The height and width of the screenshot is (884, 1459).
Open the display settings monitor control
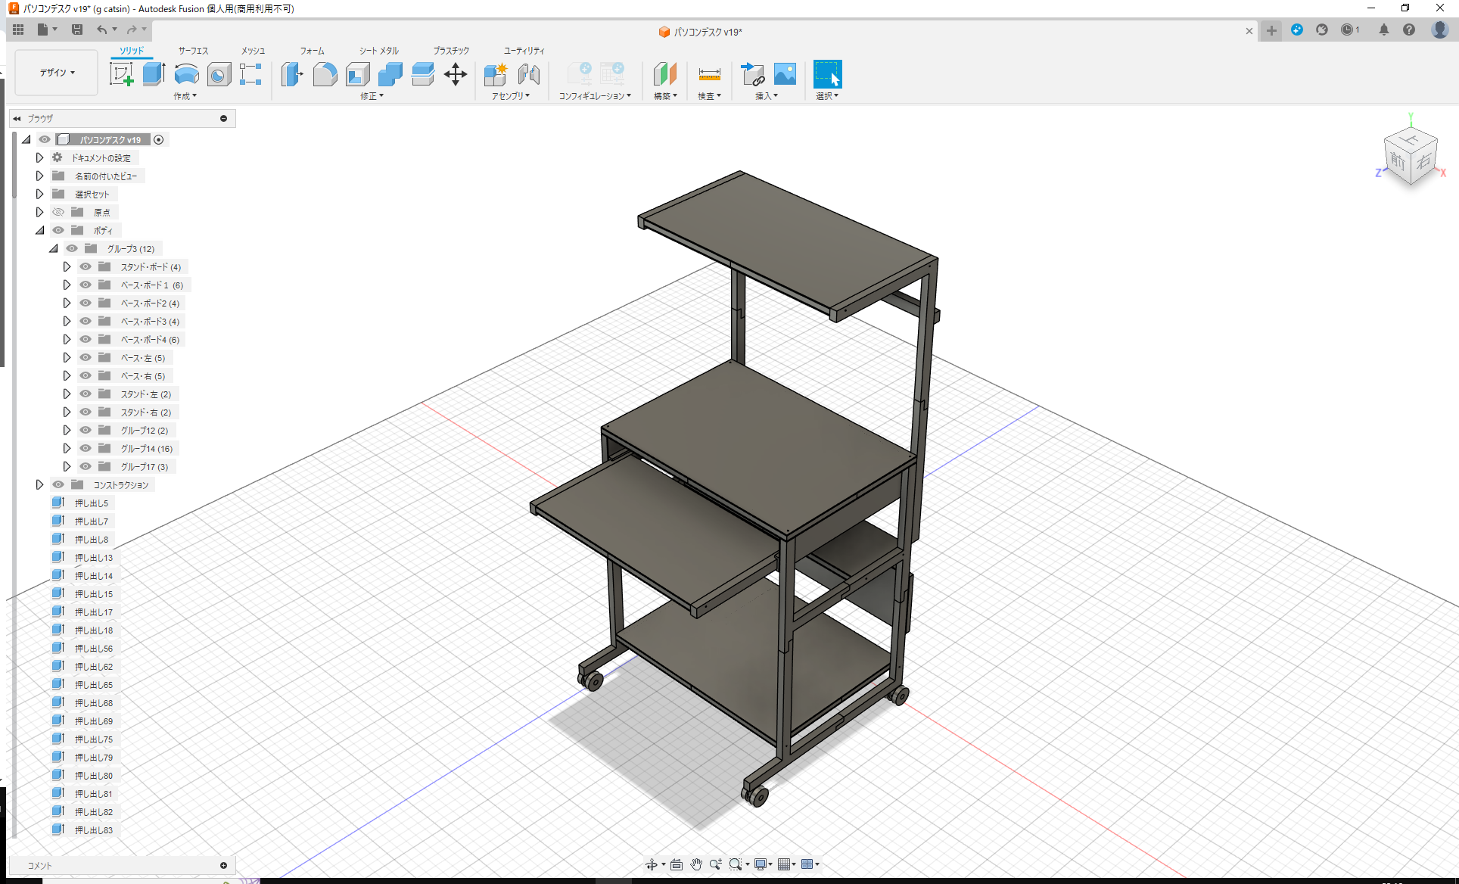coord(761,864)
